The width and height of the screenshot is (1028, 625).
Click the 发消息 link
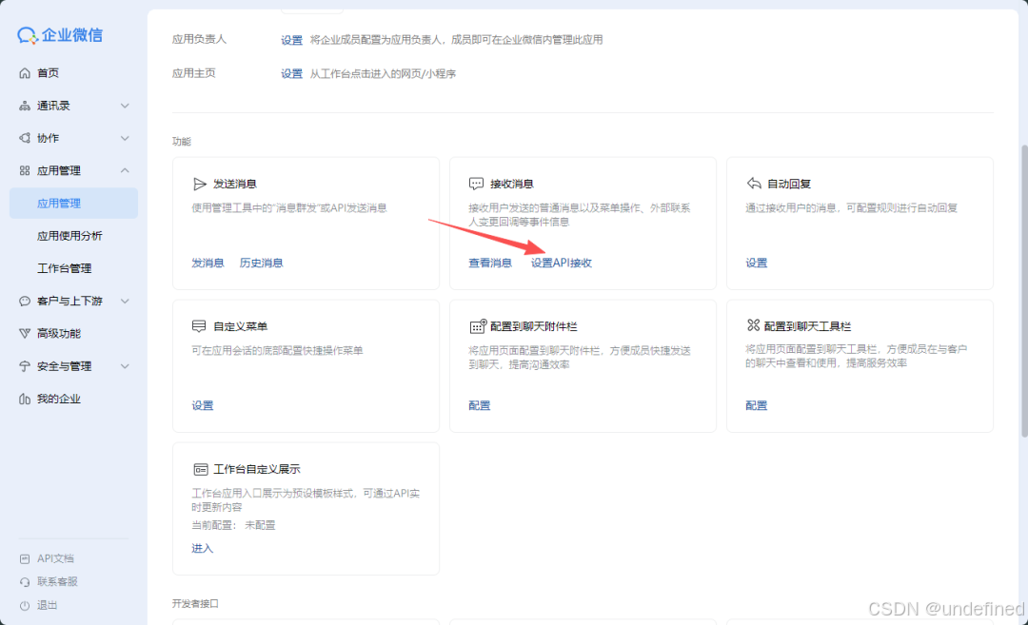click(208, 263)
